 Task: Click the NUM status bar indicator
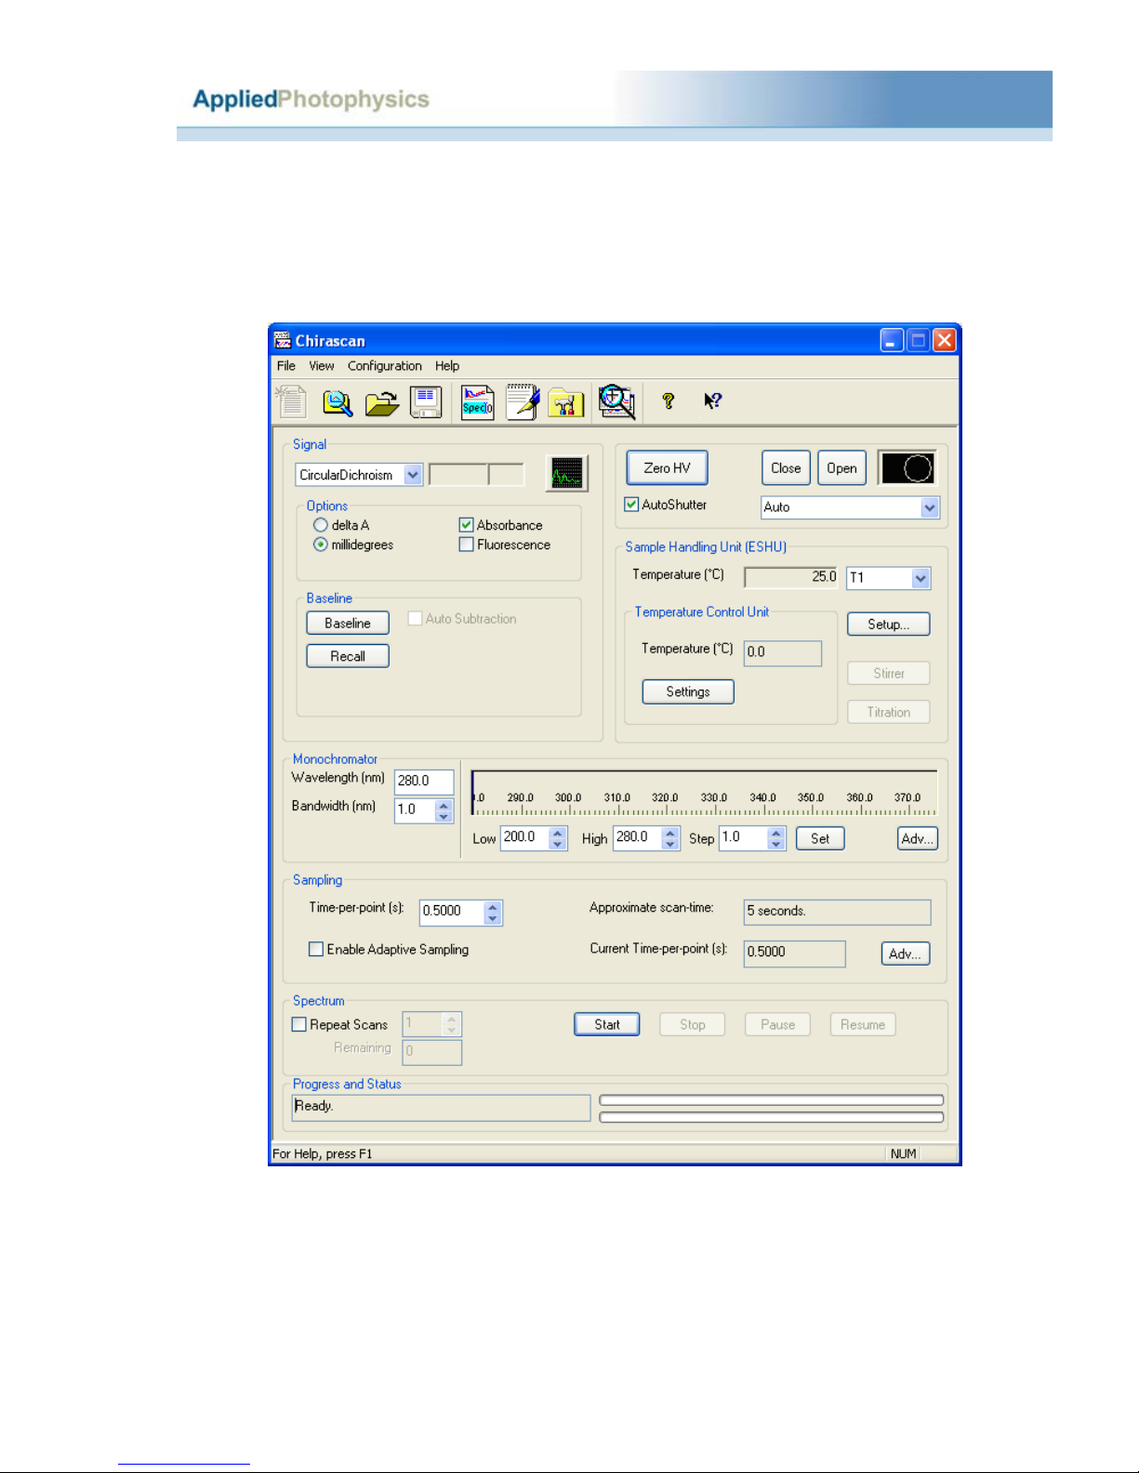(x=903, y=1154)
